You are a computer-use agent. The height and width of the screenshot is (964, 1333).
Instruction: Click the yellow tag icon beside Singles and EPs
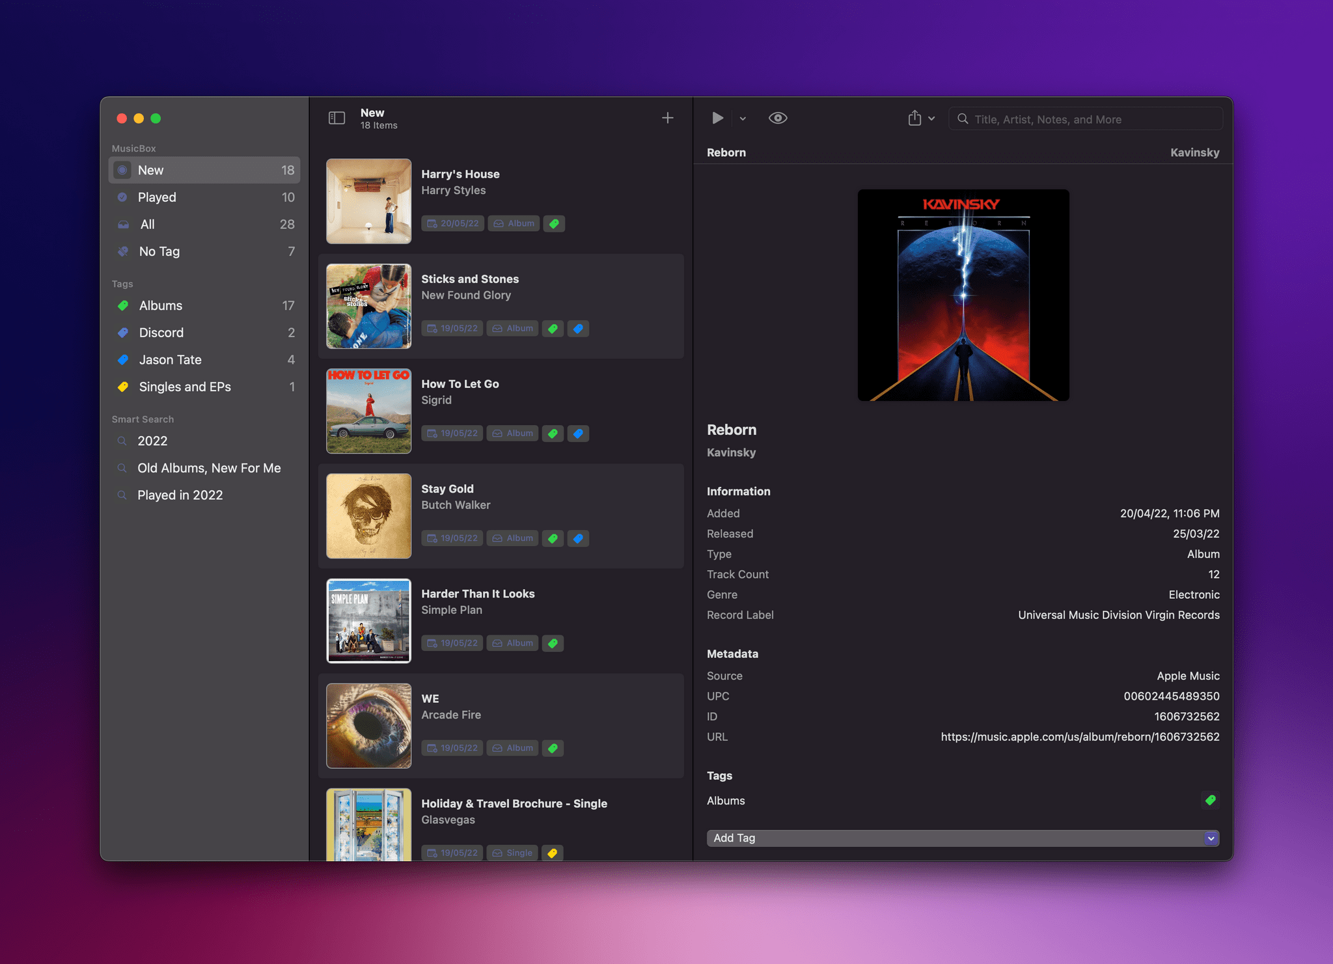point(123,387)
